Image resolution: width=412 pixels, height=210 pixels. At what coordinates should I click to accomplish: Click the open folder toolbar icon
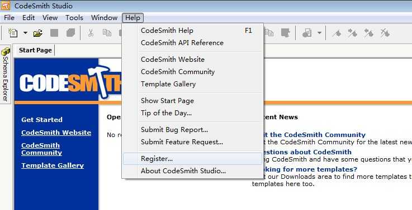click(38, 33)
